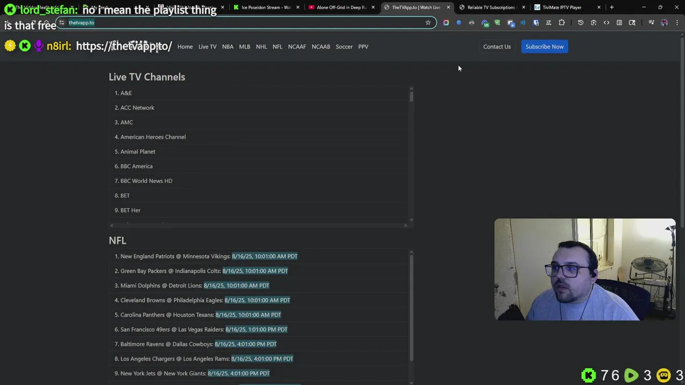Click the Live TV Channels vertical scrollbar
Viewport: 685px width, 385px height.
(x=412, y=153)
